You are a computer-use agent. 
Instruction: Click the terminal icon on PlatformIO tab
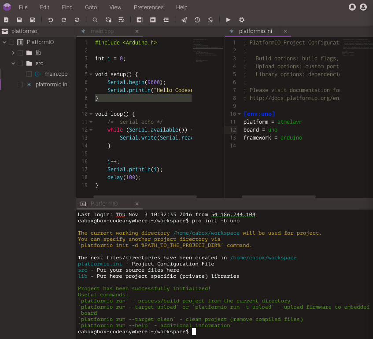click(83, 204)
